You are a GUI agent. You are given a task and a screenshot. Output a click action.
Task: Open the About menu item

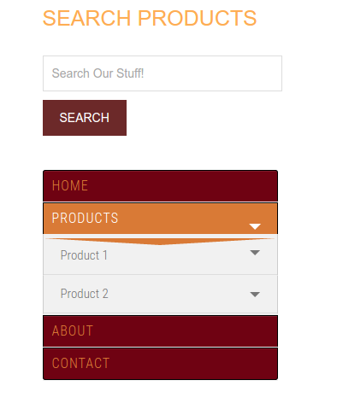160,331
